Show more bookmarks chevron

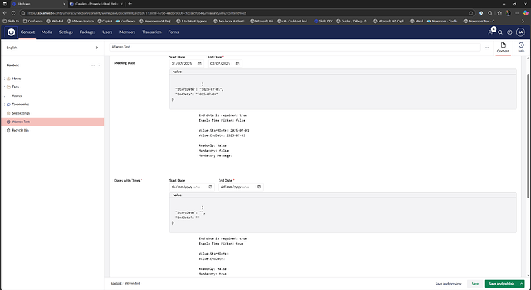point(523,21)
